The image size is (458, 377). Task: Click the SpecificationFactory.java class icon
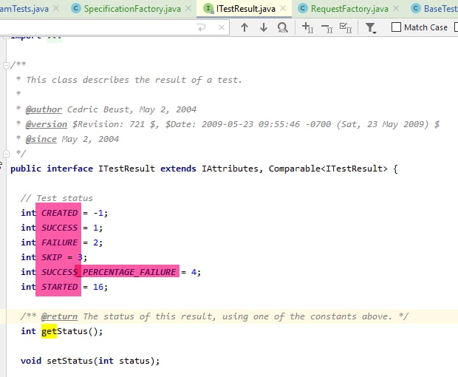[x=76, y=8]
